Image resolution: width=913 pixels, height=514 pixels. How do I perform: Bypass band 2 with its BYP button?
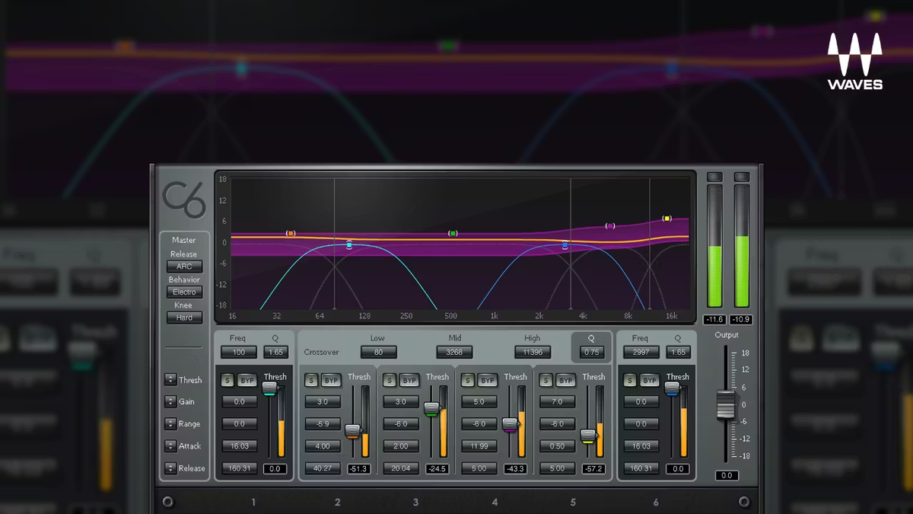click(x=331, y=380)
